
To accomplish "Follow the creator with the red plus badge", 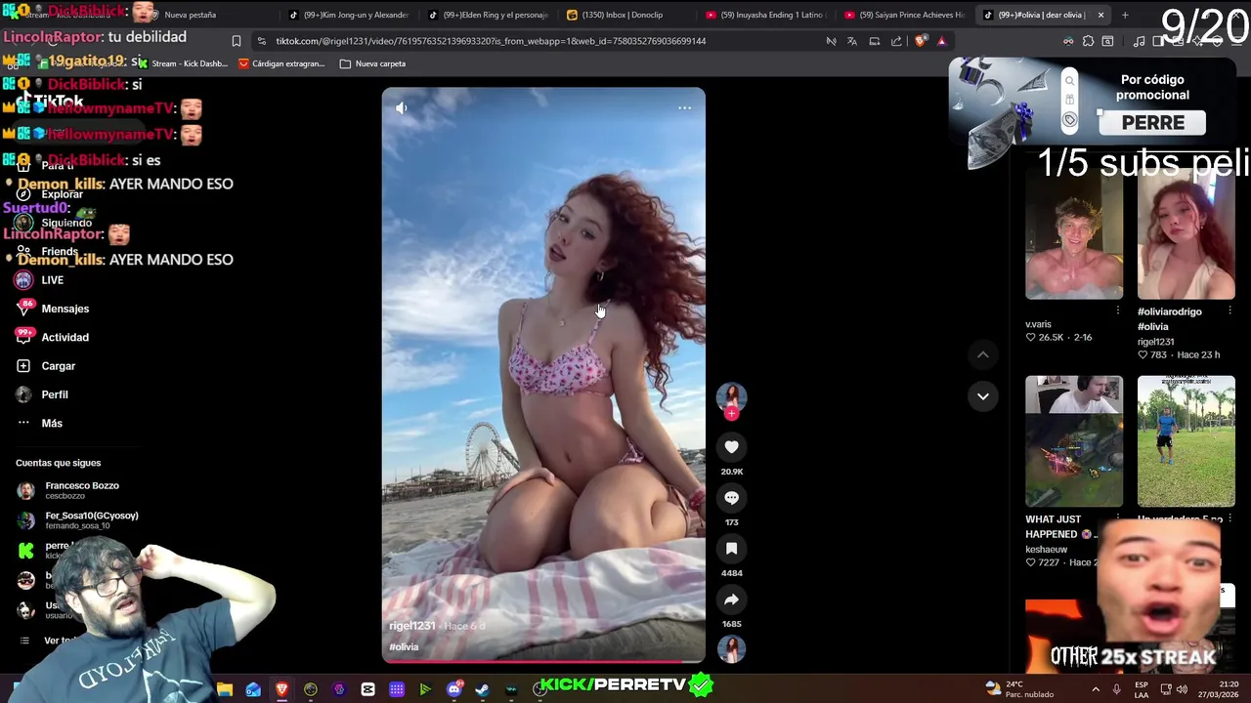I will (731, 413).
